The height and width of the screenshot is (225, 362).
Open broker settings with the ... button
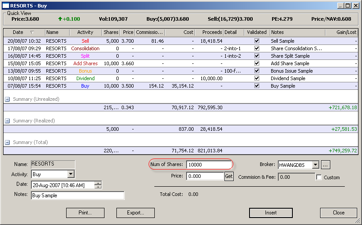pyautogui.click(x=325, y=165)
